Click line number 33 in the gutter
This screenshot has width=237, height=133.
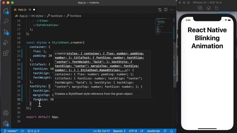[x=19, y=99]
